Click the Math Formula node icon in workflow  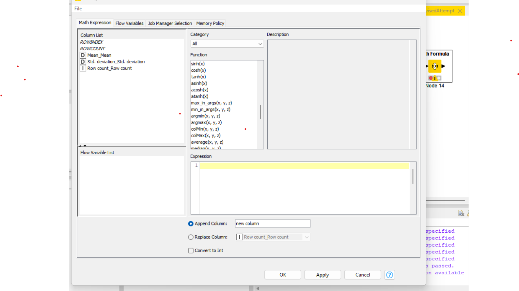(x=435, y=66)
